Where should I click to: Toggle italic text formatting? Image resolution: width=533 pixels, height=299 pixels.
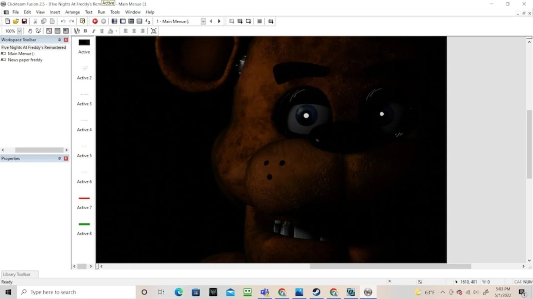[94, 31]
